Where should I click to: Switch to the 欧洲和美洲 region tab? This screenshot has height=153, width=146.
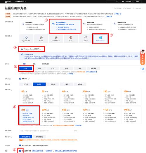[x=46, y=64]
